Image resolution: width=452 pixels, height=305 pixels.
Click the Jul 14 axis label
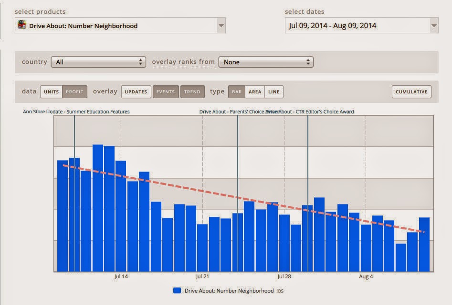pos(121,276)
